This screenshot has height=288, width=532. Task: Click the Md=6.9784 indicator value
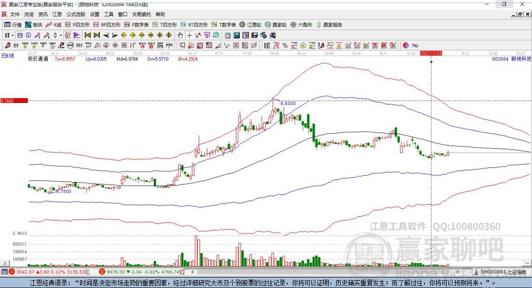tap(127, 59)
